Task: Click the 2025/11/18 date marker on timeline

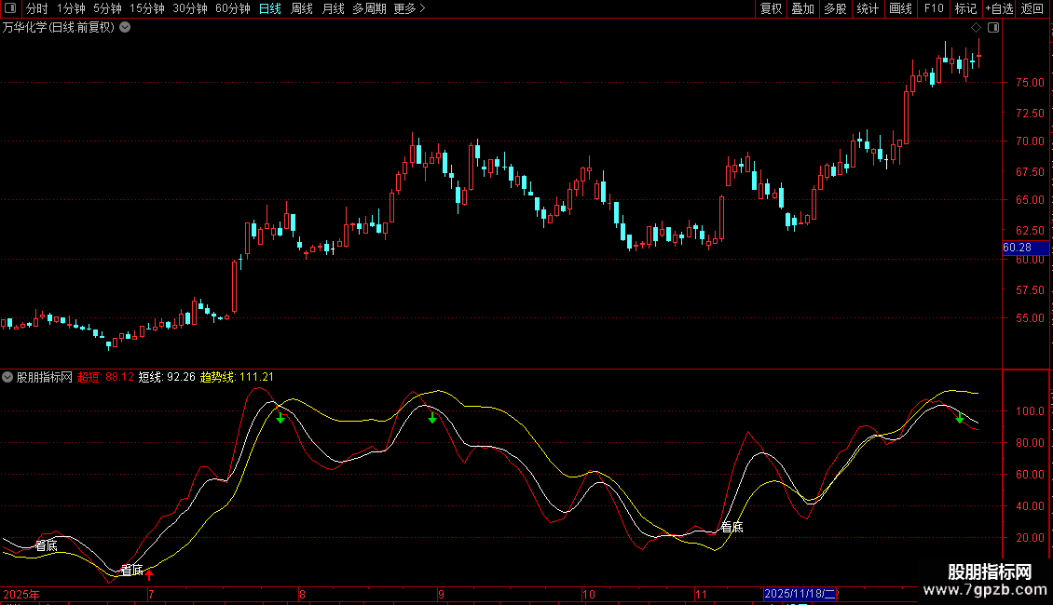Action: (800, 594)
